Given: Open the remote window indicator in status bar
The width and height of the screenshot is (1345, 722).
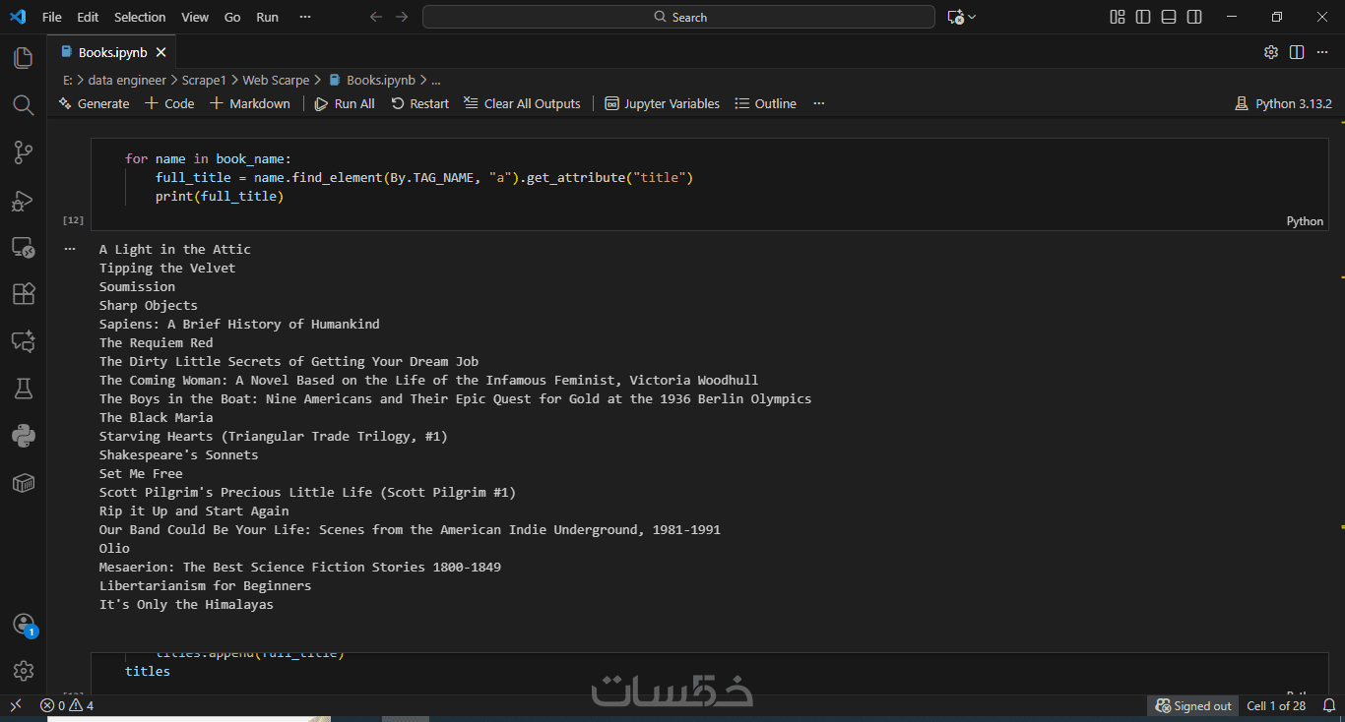Looking at the screenshot, I should point(16,705).
